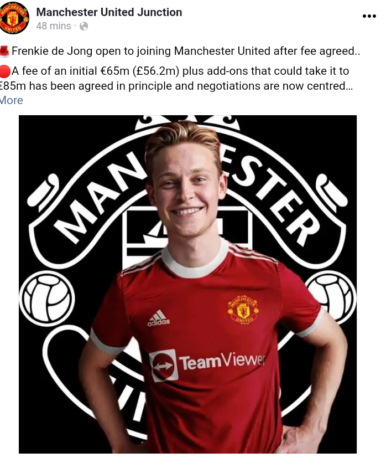This screenshot has height=463, width=386.
Task: Click the red siren emoji in first line
Action: click(x=4, y=51)
